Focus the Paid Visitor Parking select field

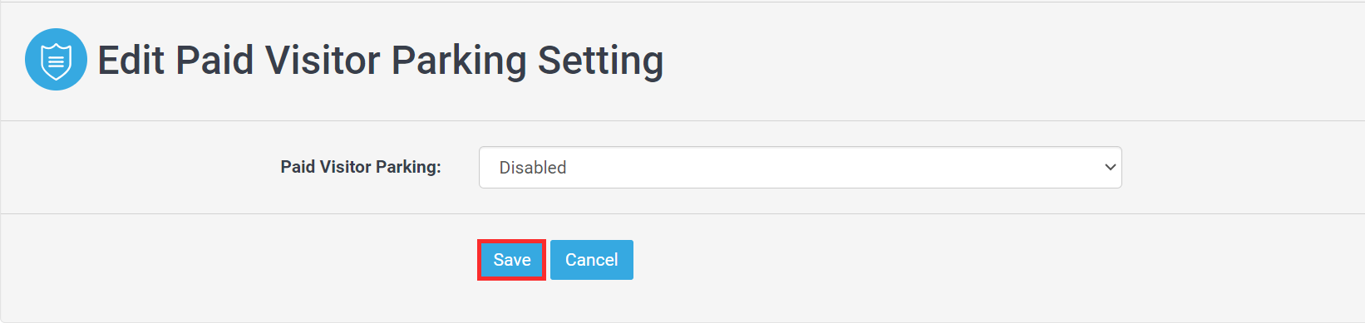tap(800, 168)
